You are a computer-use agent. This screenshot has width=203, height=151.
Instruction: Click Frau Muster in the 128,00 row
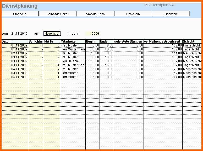tap(73, 69)
